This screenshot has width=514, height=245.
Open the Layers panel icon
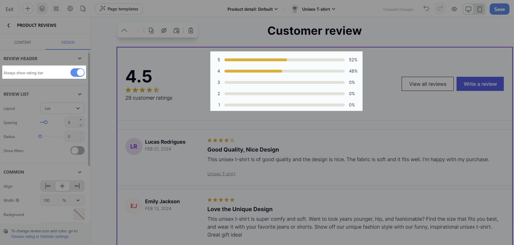(42, 9)
